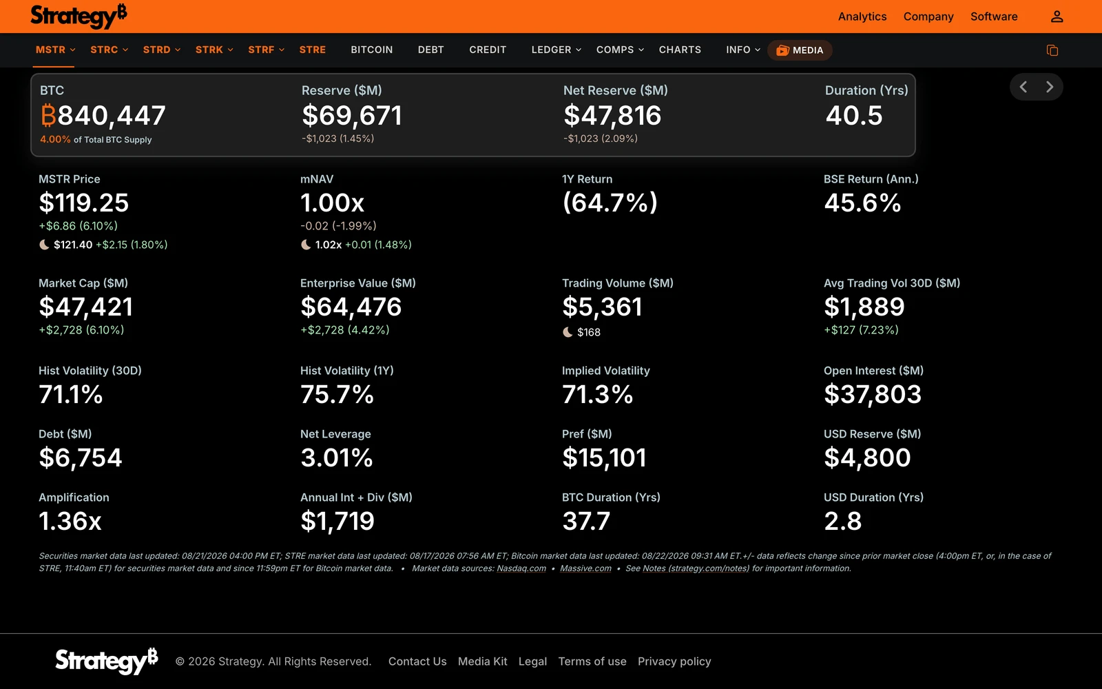Click the Open Interest value $37,803

[x=873, y=395]
